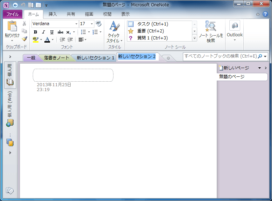Screen dimensions: 272x201
Task: Open the 個人用 notebook
Action: (x=10, y=75)
